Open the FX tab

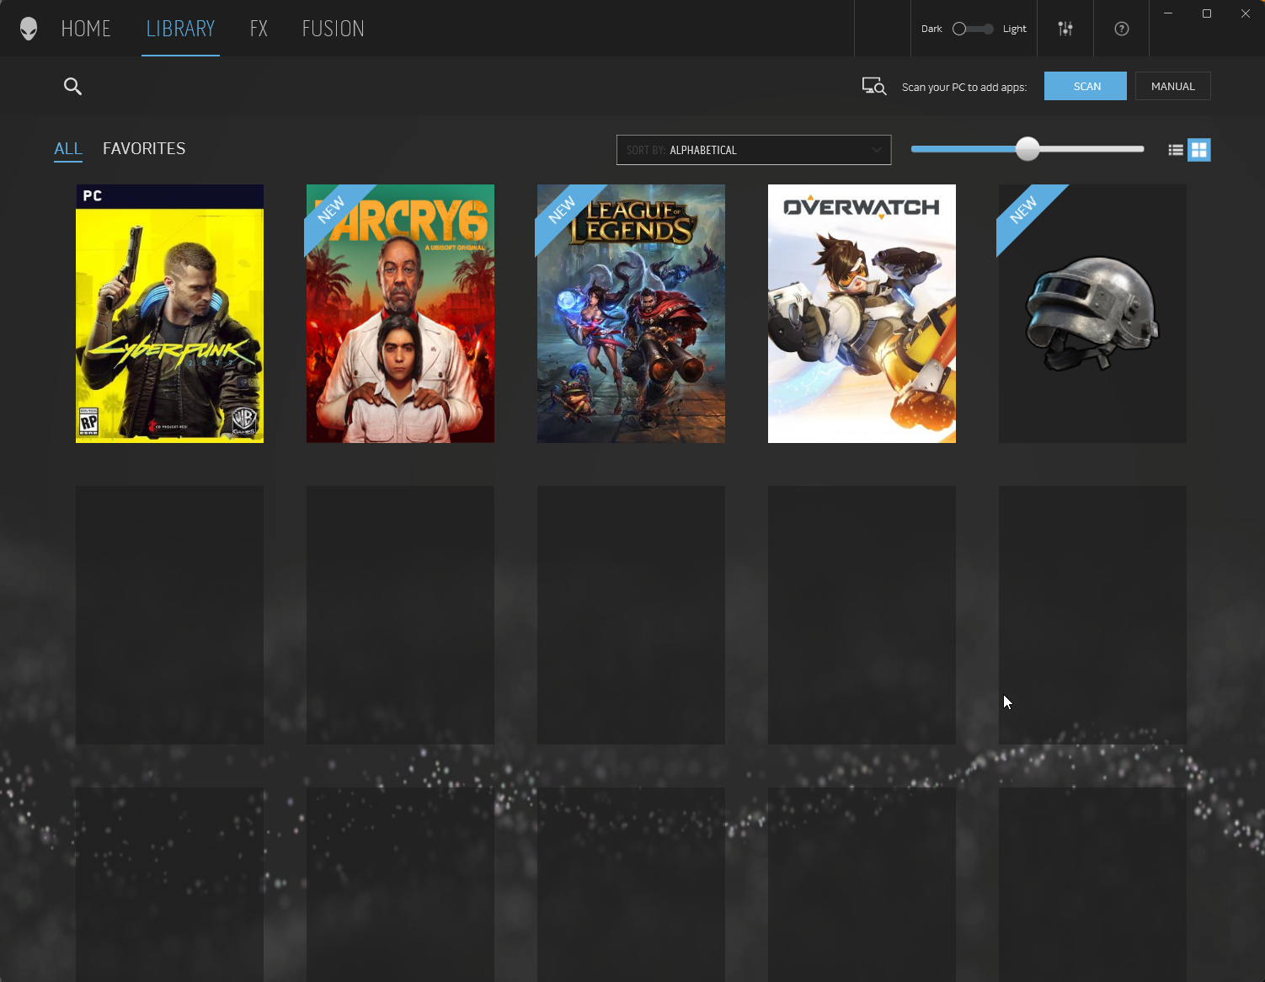(259, 29)
